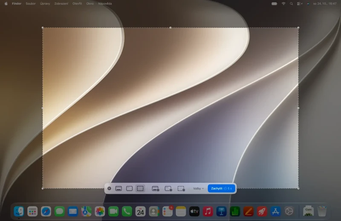
Task: Choose record entire screen mode
Action: 156,188
